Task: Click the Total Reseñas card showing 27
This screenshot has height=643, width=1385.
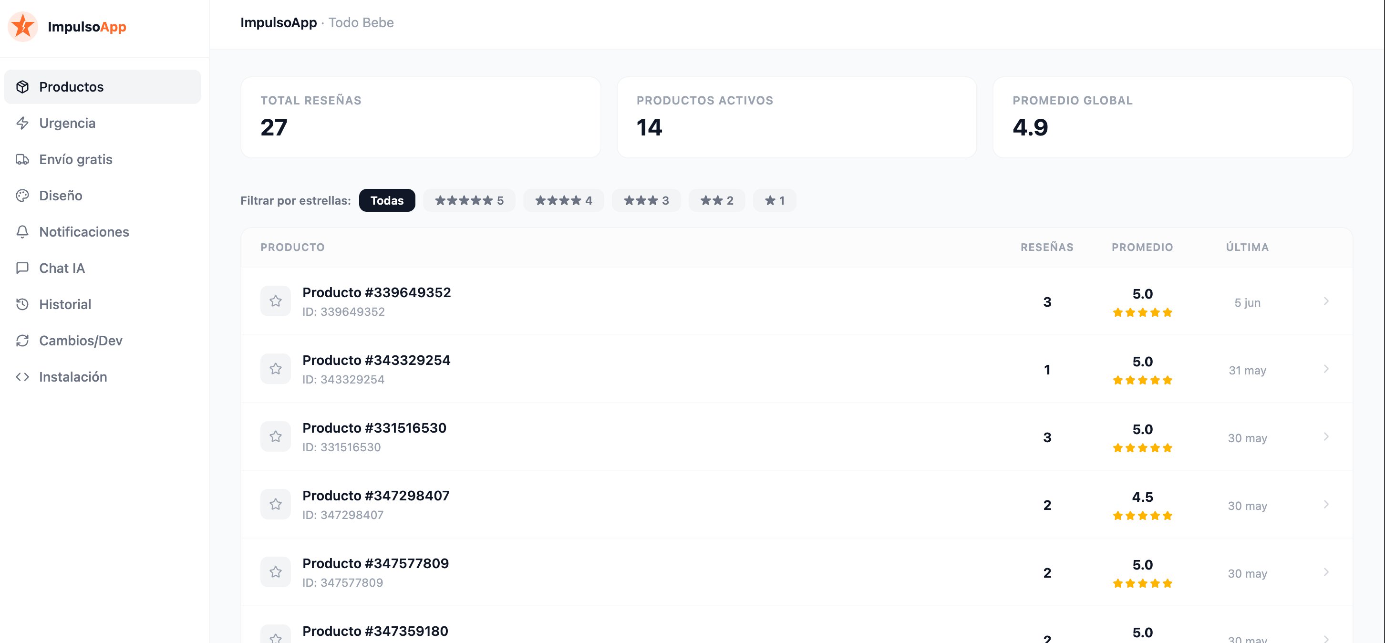Action: pyautogui.click(x=421, y=117)
